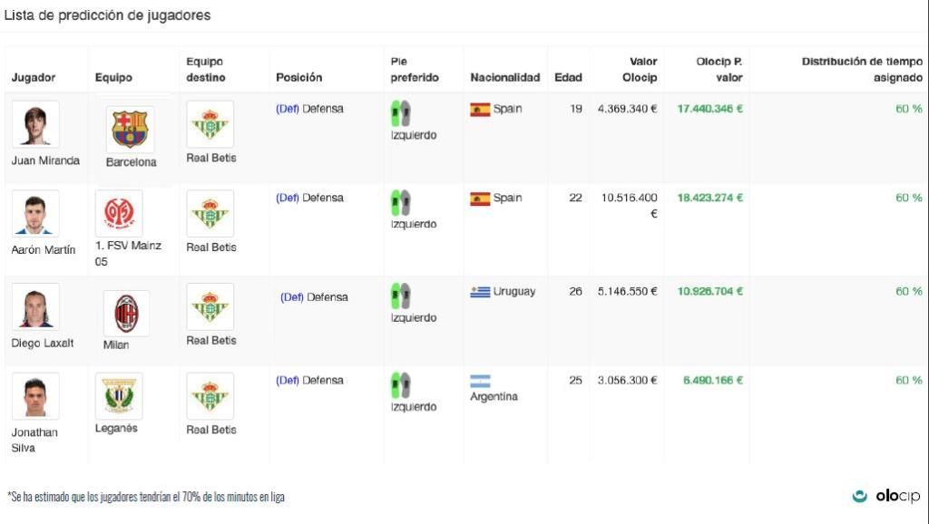The height and width of the screenshot is (524, 929).
Task: Click the Leganés club crest
Action: 119,396
